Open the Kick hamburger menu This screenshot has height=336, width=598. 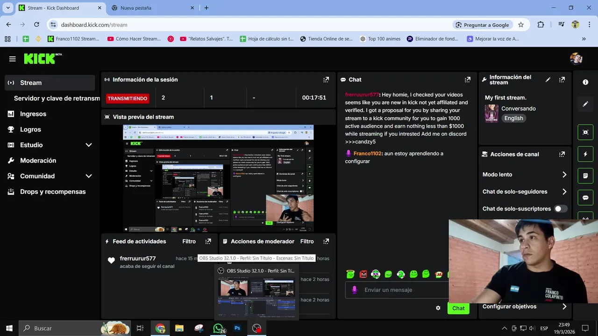(x=12, y=59)
